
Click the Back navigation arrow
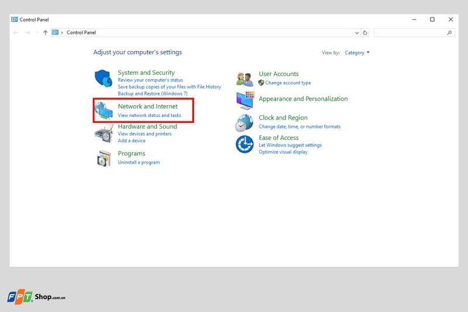click(16, 33)
